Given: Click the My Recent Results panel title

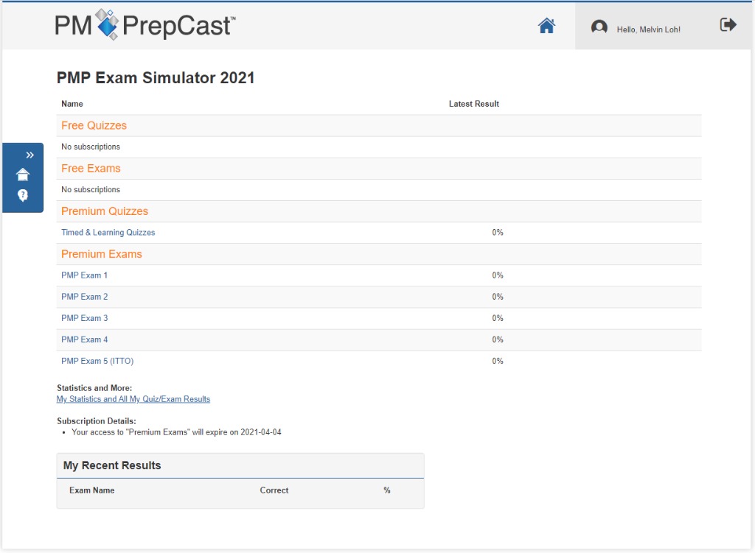Looking at the screenshot, I should tap(112, 465).
